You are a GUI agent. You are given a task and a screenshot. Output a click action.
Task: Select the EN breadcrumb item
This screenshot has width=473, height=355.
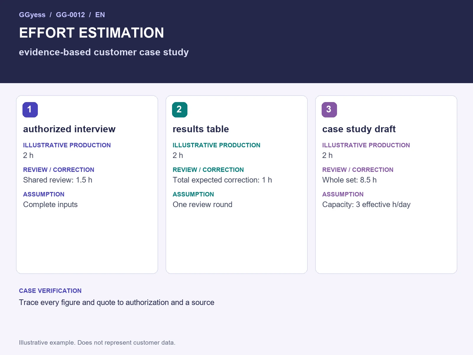[x=100, y=15]
